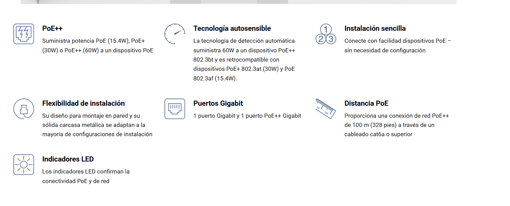Click the Distancia PoE heading
510x206 pixels.
366,103
